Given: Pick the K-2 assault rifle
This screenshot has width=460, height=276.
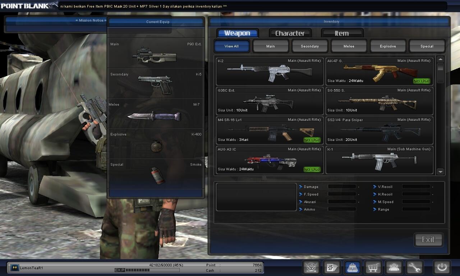Looking at the screenshot, I should (x=270, y=71).
